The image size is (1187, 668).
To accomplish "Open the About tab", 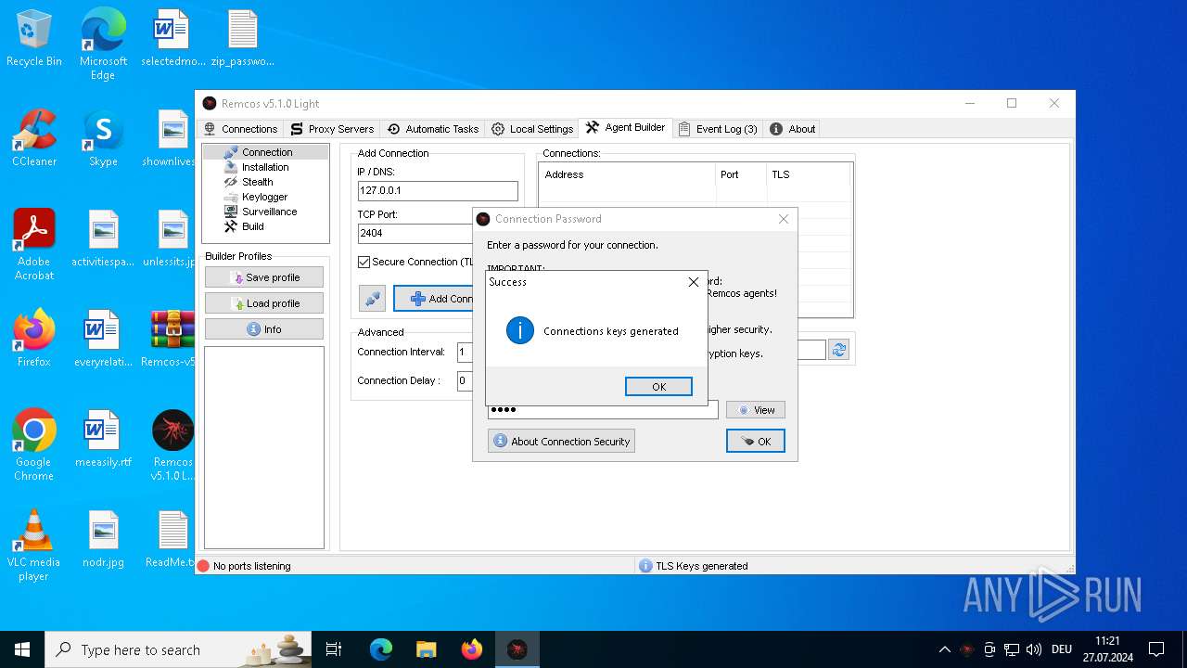I will point(793,129).
